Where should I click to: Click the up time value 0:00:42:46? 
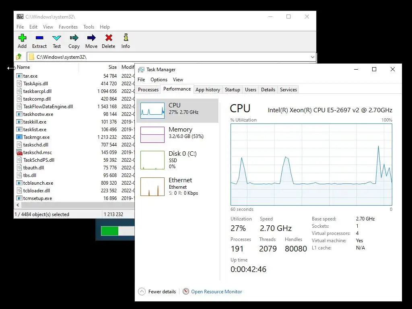click(x=248, y=269)
